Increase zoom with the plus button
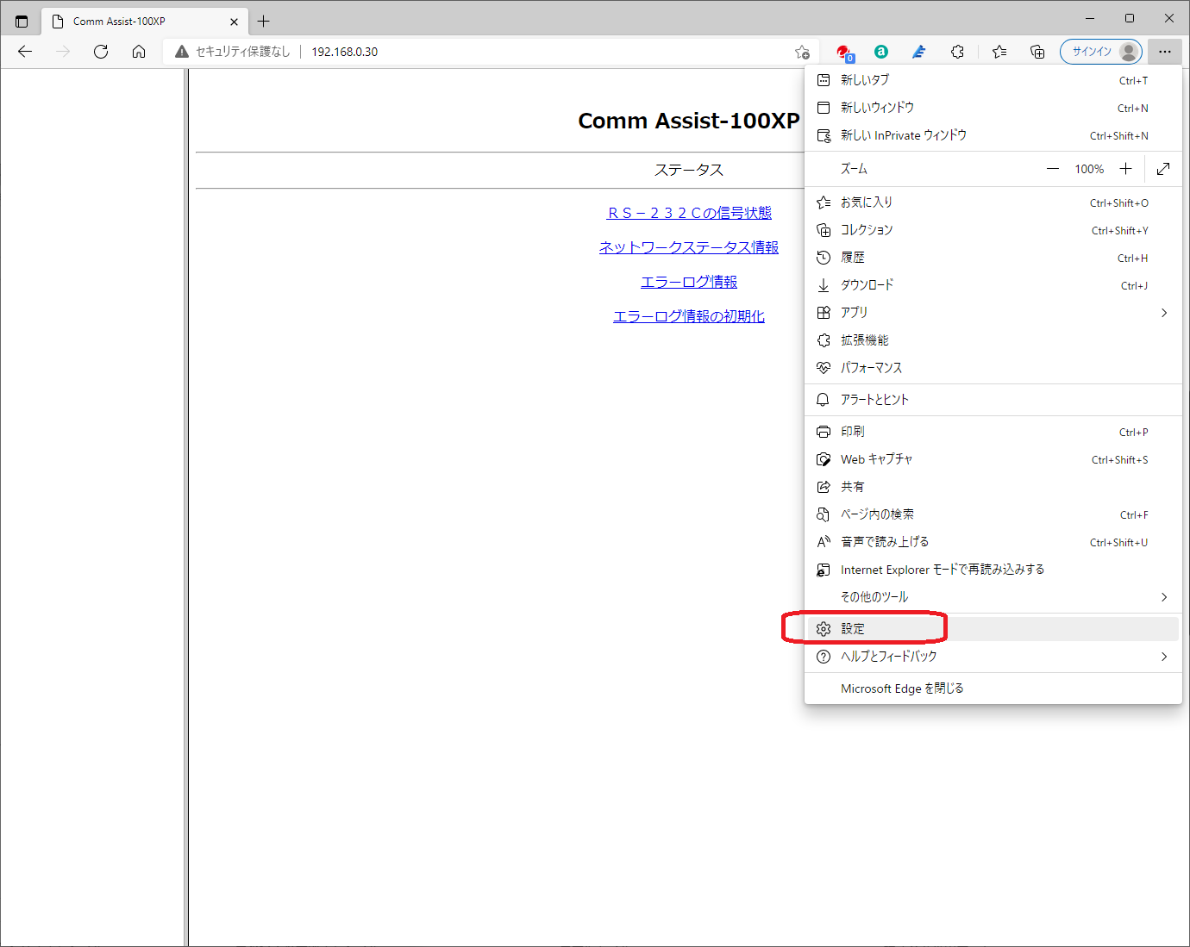Image resolution: width=1190 pixels, height=947 pixels. [1125, 169]
